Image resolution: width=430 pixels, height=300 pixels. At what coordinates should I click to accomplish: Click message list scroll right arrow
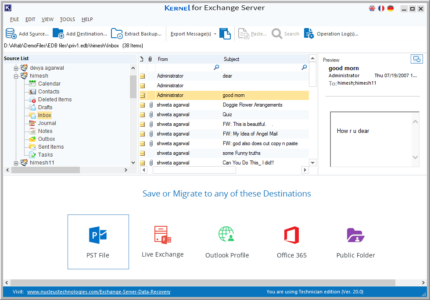(305, 170)
